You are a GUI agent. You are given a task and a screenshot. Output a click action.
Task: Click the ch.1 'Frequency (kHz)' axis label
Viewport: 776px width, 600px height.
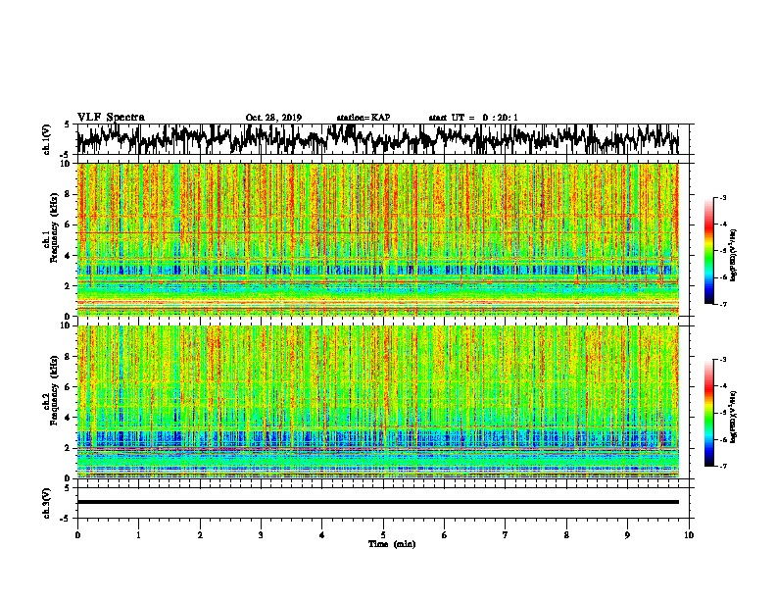pyautogui.click(x=53, y=227)
